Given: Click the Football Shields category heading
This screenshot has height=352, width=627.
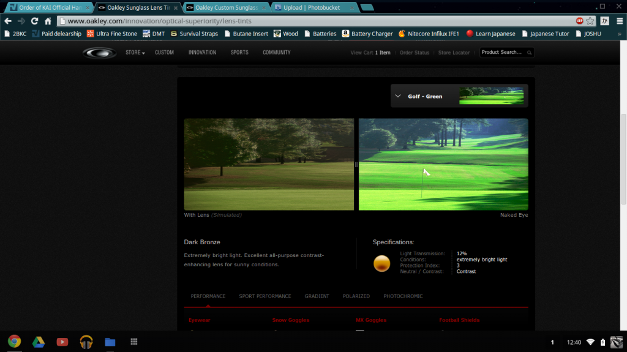Looking at the screenshot, I should (459, 320).
